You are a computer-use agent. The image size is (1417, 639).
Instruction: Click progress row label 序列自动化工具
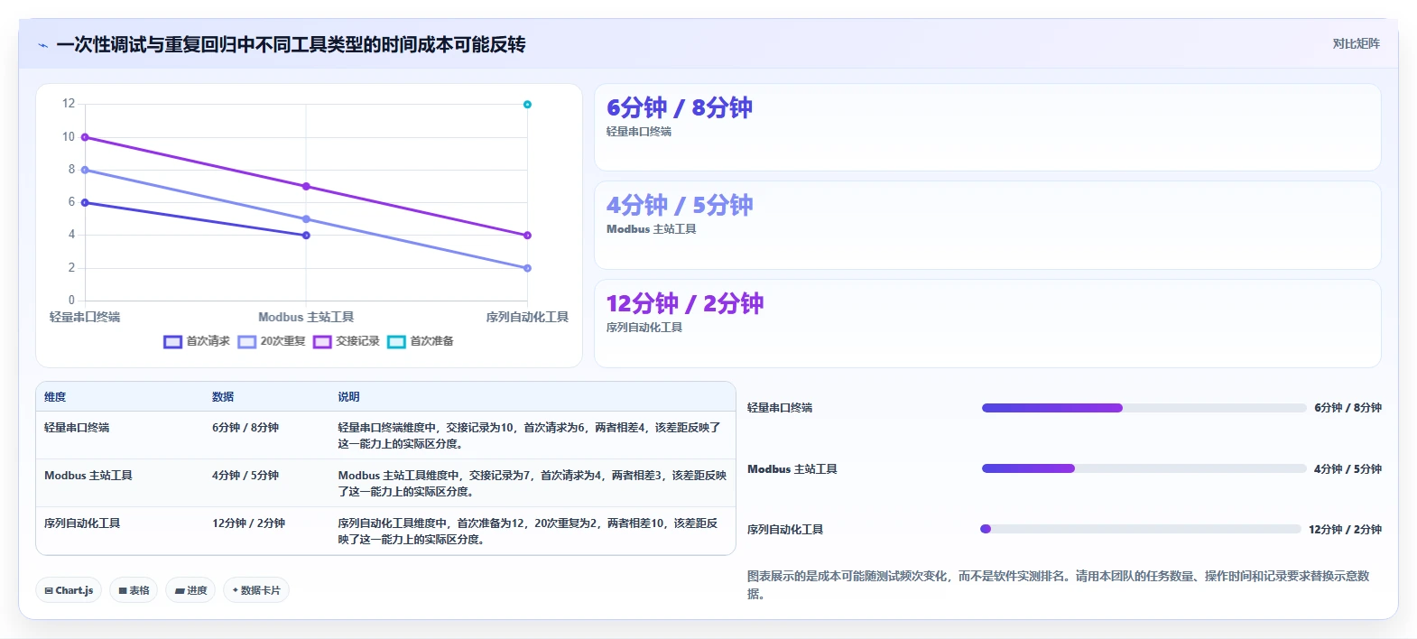pos(785,530)
